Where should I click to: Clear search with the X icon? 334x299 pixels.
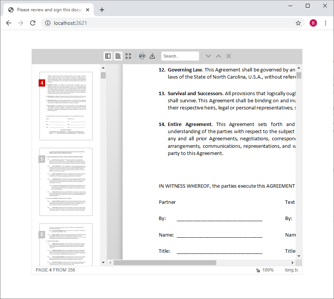coord(229,56)
